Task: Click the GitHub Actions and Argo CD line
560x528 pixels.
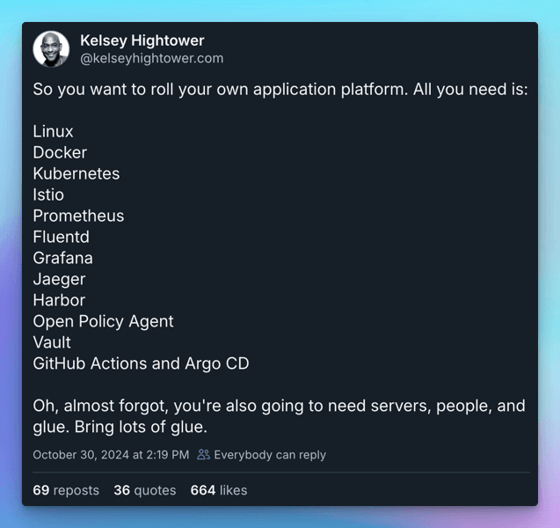Action: tap(141, 363)
